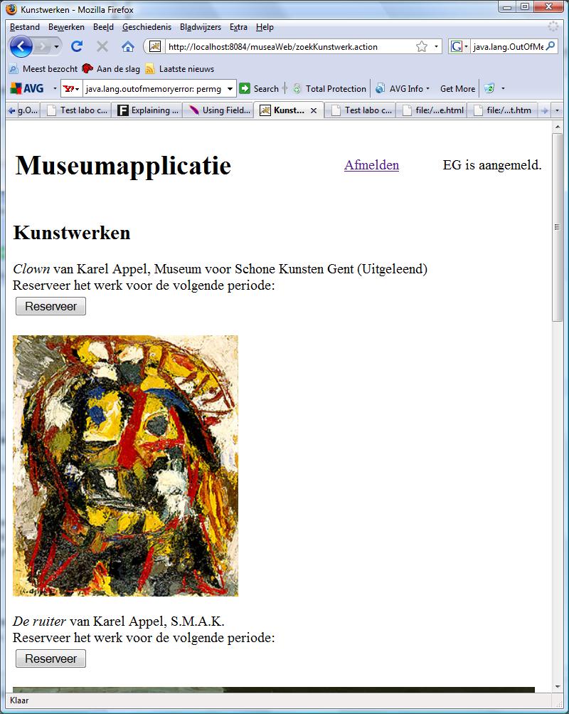
Task: Reload the page with the refresh icon
Action: tap(77, 46)
